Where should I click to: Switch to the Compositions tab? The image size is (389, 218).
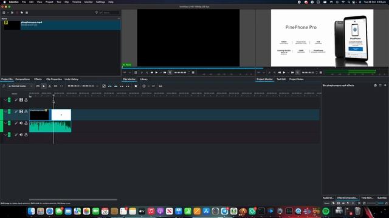[x=22, y=79]
